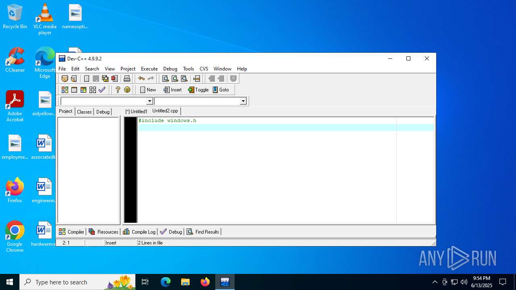
Task: Open the Edit menu
Action: coord(75,69)
